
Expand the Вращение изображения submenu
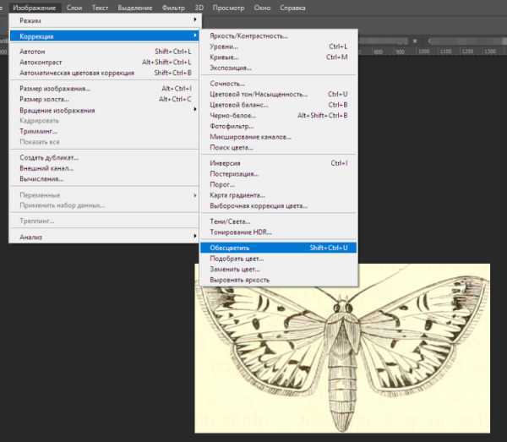pos(104,111)
